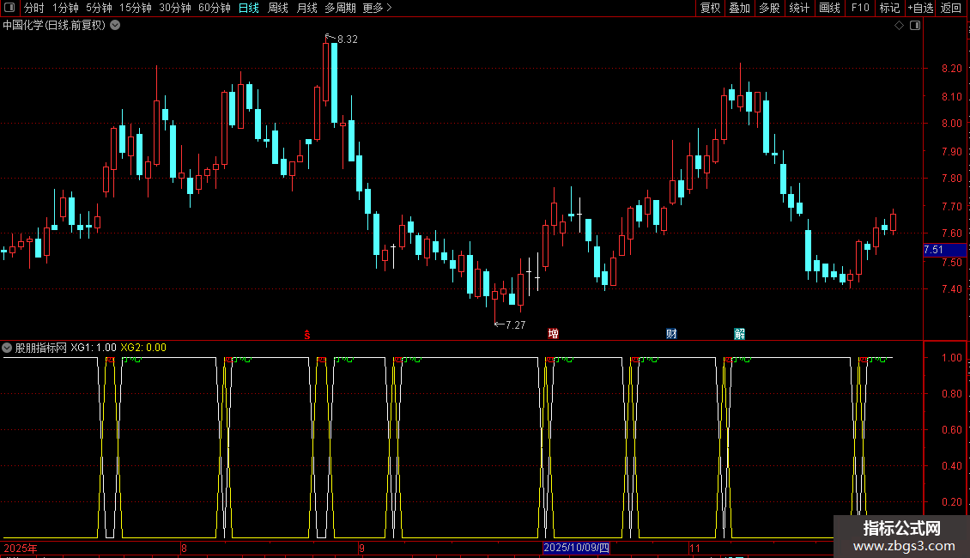Switch to 月线 monthly chart

(306, 8)
